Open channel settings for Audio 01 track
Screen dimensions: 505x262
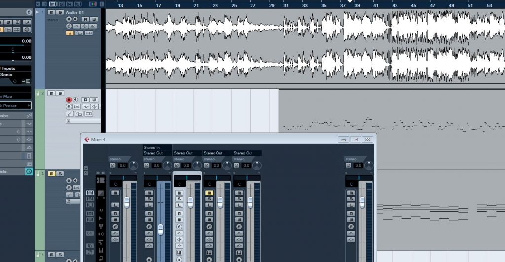point(69,26)
